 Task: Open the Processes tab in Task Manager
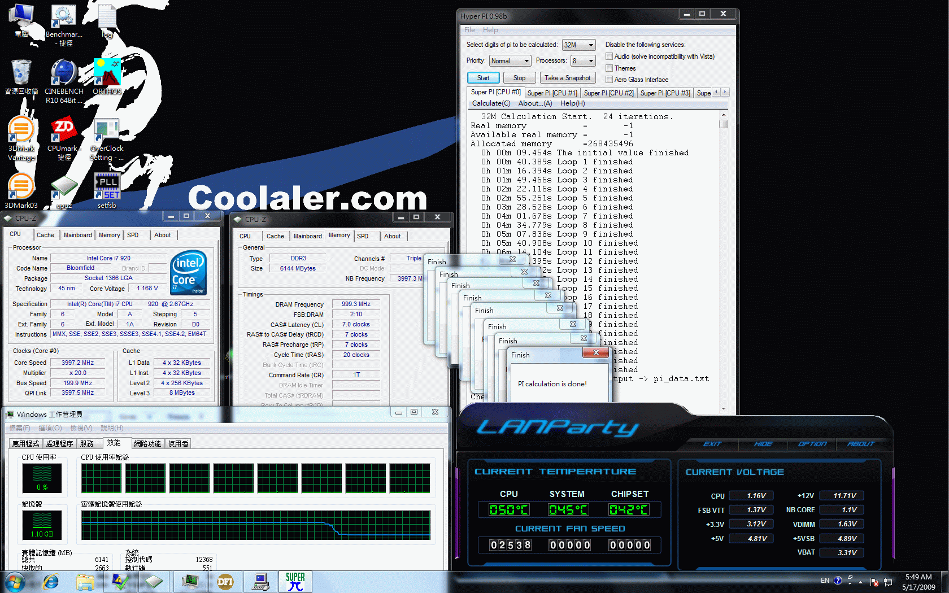[60, 444]
